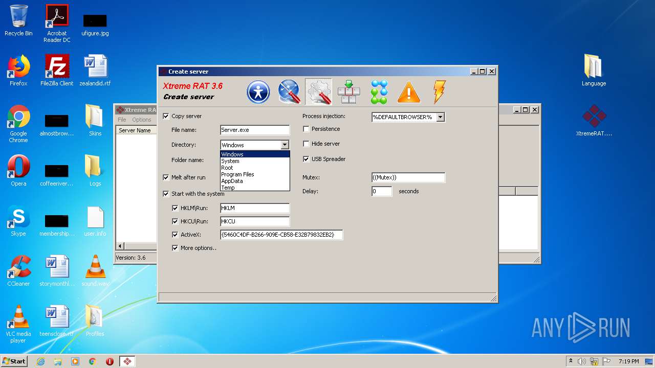The height and width of the screenshot is (368, 655).
Task: Select zealandid.rtf document icon
Action: point(95,71)
